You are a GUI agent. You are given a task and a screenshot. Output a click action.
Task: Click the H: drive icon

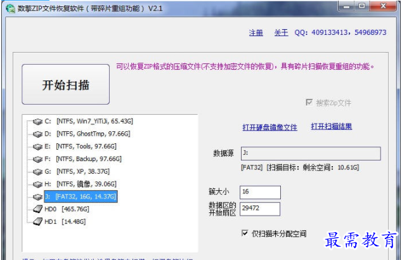(37, 185)
